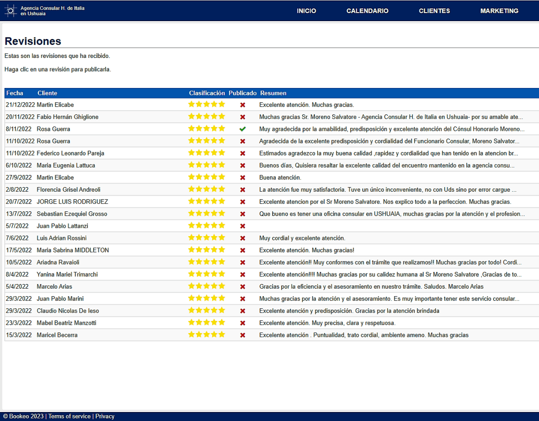
Task: Open the Terms of service link
Action: 69,416
